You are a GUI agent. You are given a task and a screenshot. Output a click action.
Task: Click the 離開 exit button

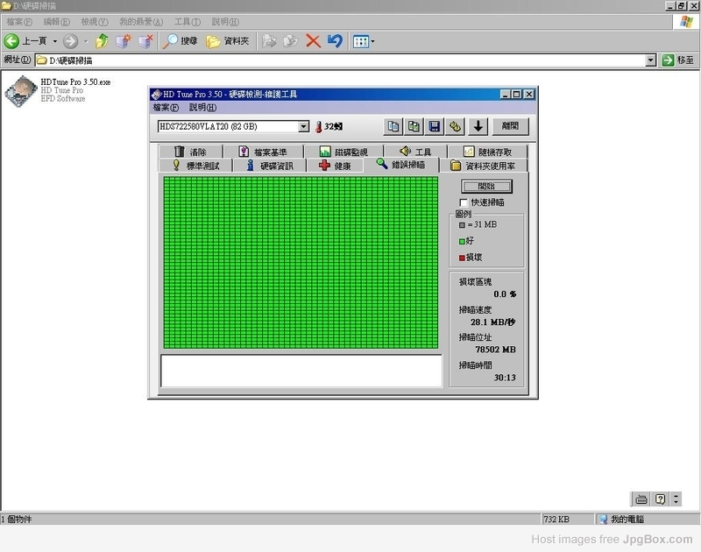click(510, 126)
